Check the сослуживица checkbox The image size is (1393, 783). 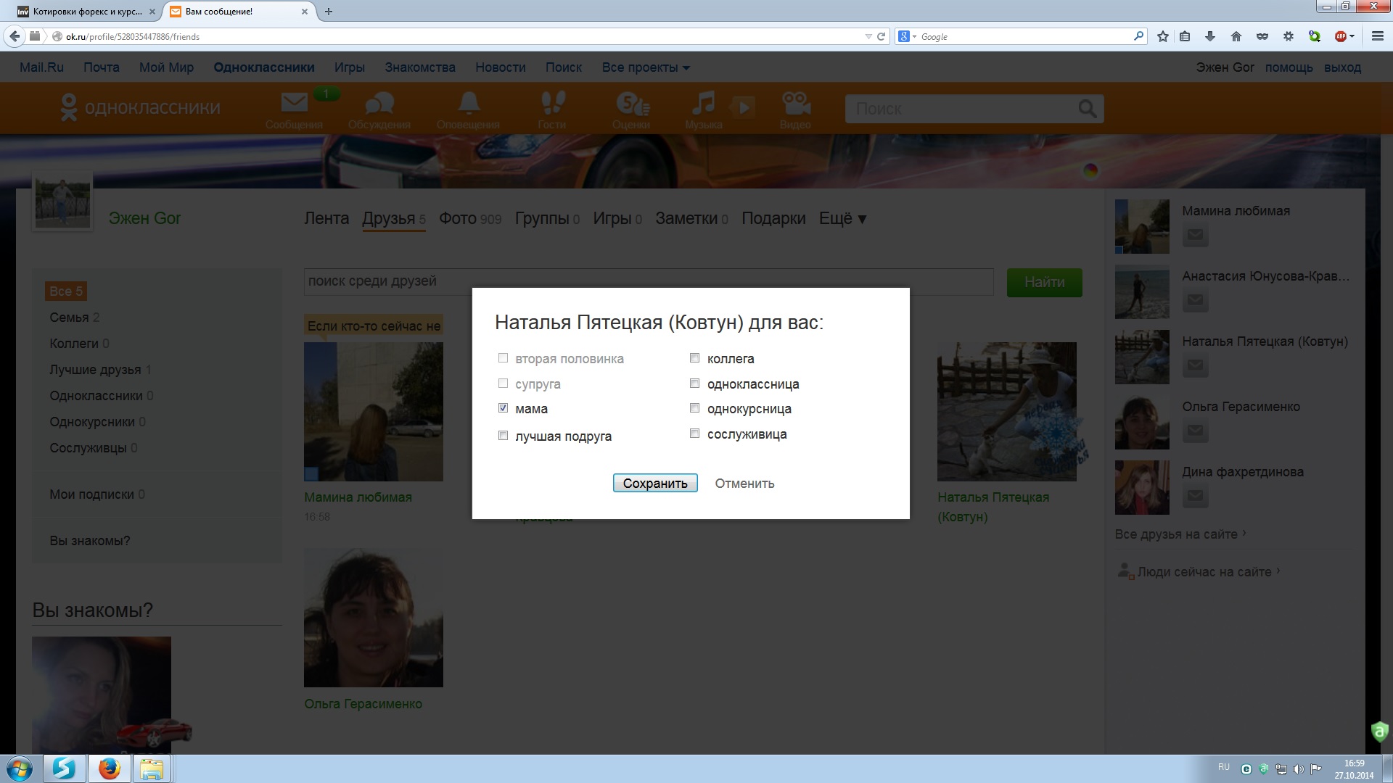pos(694,434)
